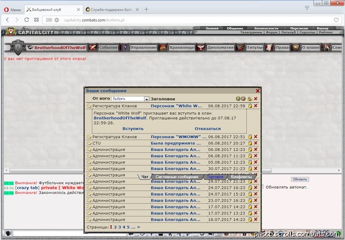Click the eagle icon beside Дипломатия

click(201, 47)
